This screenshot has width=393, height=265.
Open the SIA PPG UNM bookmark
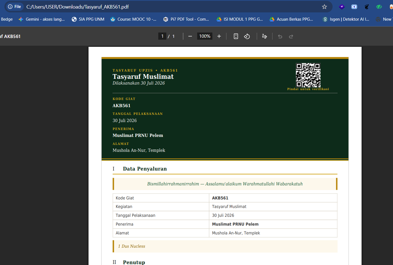(x=88, y=19)
